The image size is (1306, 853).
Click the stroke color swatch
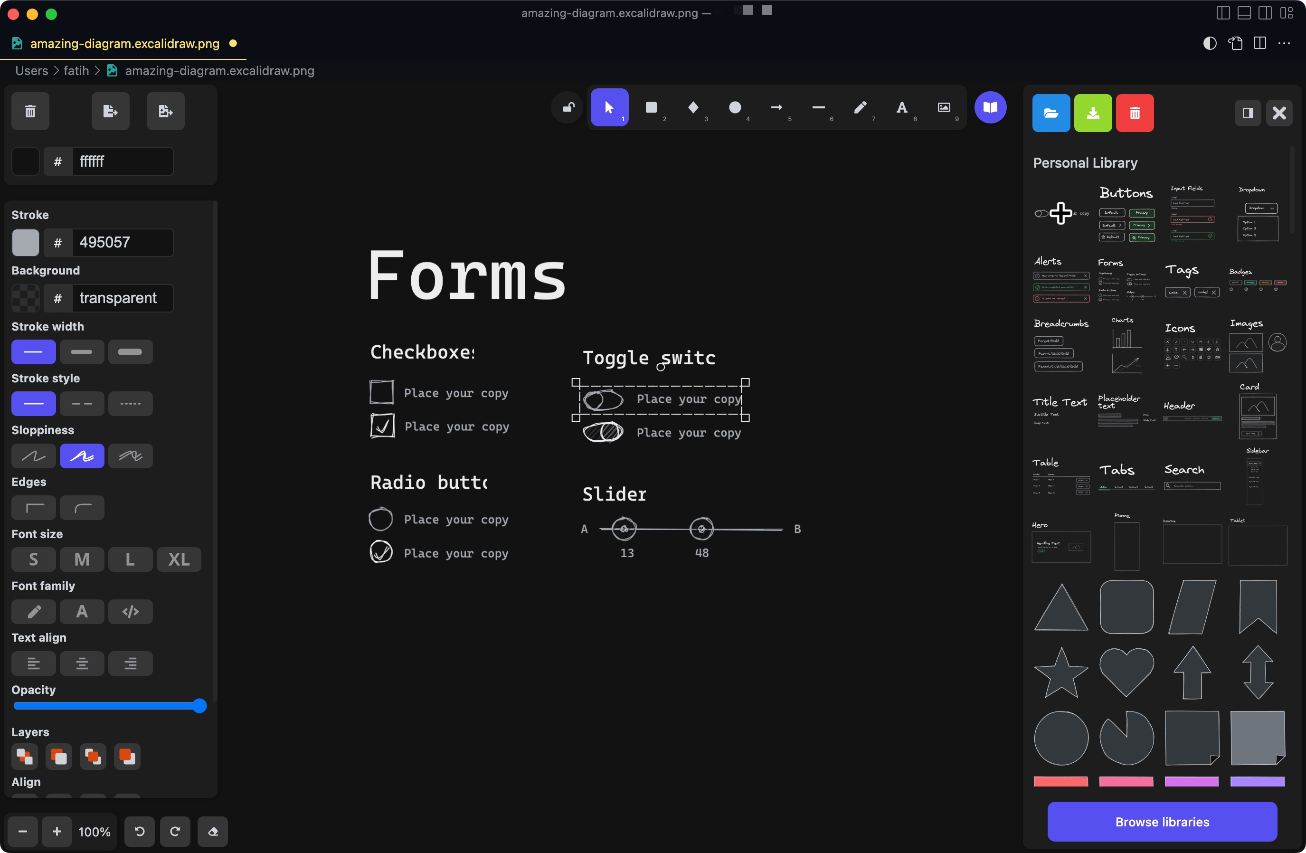(x=26, y=241)
